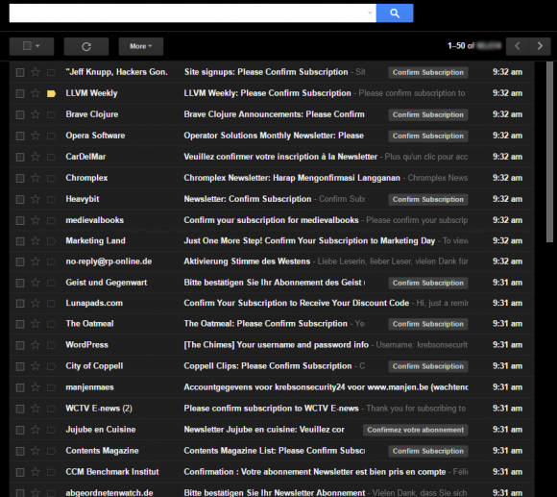Star the Marketing Land email
The height and width of the screenshot is (497, 557).
tap(36, 241)
